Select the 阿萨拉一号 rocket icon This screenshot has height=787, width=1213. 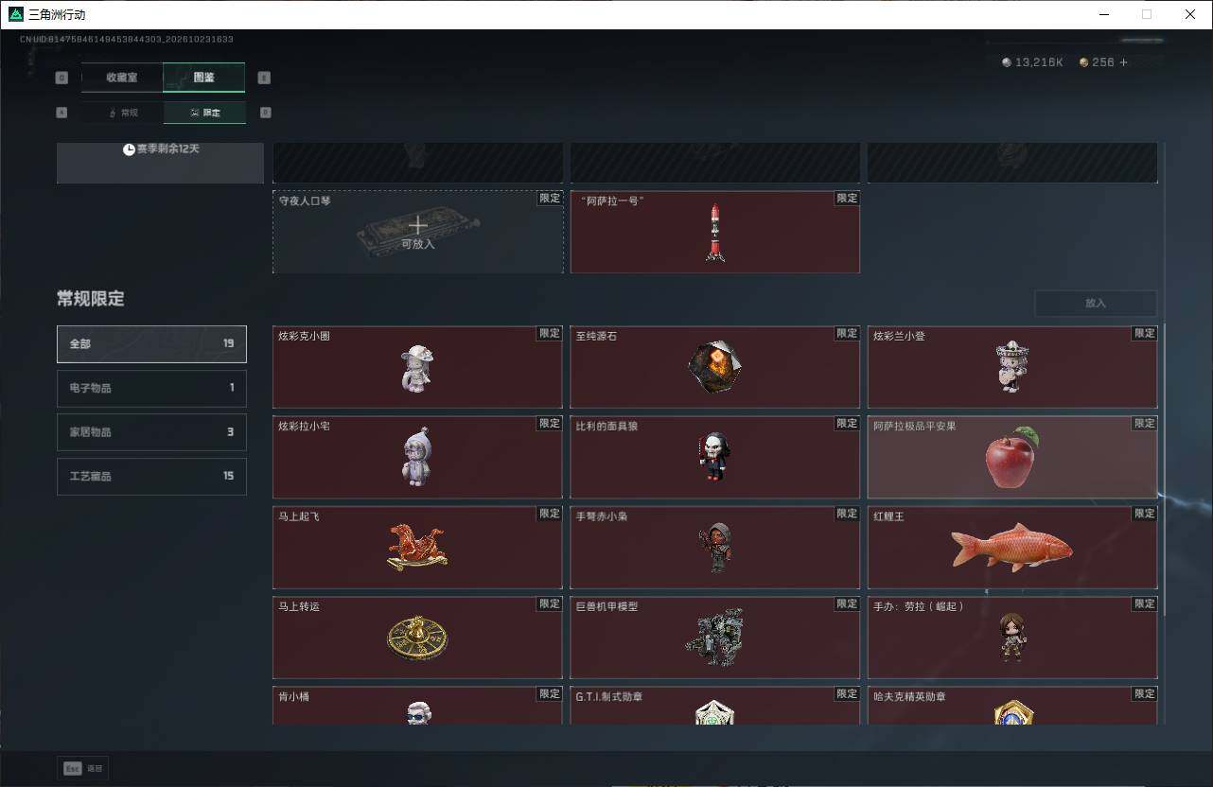(x=715, y=233)
